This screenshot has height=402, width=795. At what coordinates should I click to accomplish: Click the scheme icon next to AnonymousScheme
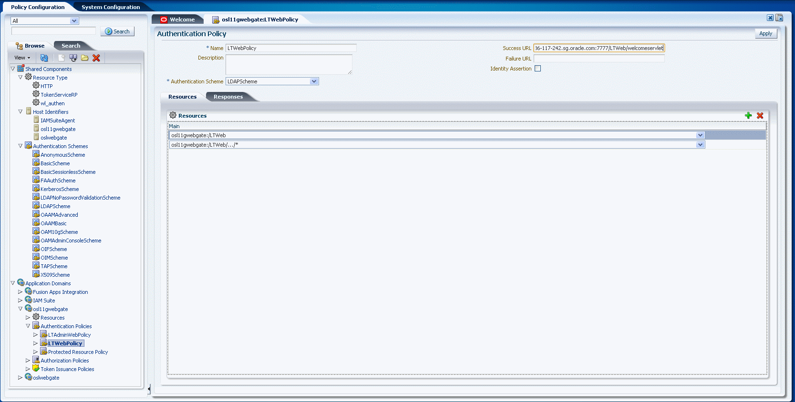point(36,154)
